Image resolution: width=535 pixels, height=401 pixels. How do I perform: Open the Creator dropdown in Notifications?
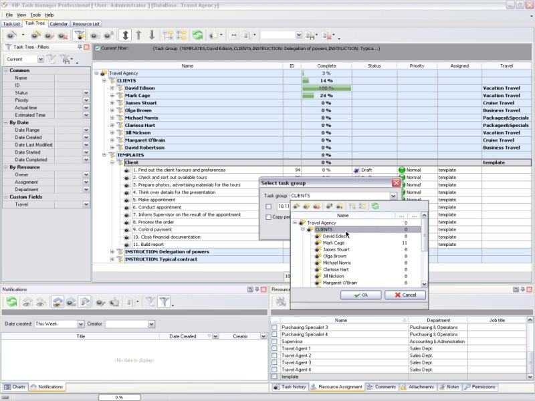click(152, 324)
